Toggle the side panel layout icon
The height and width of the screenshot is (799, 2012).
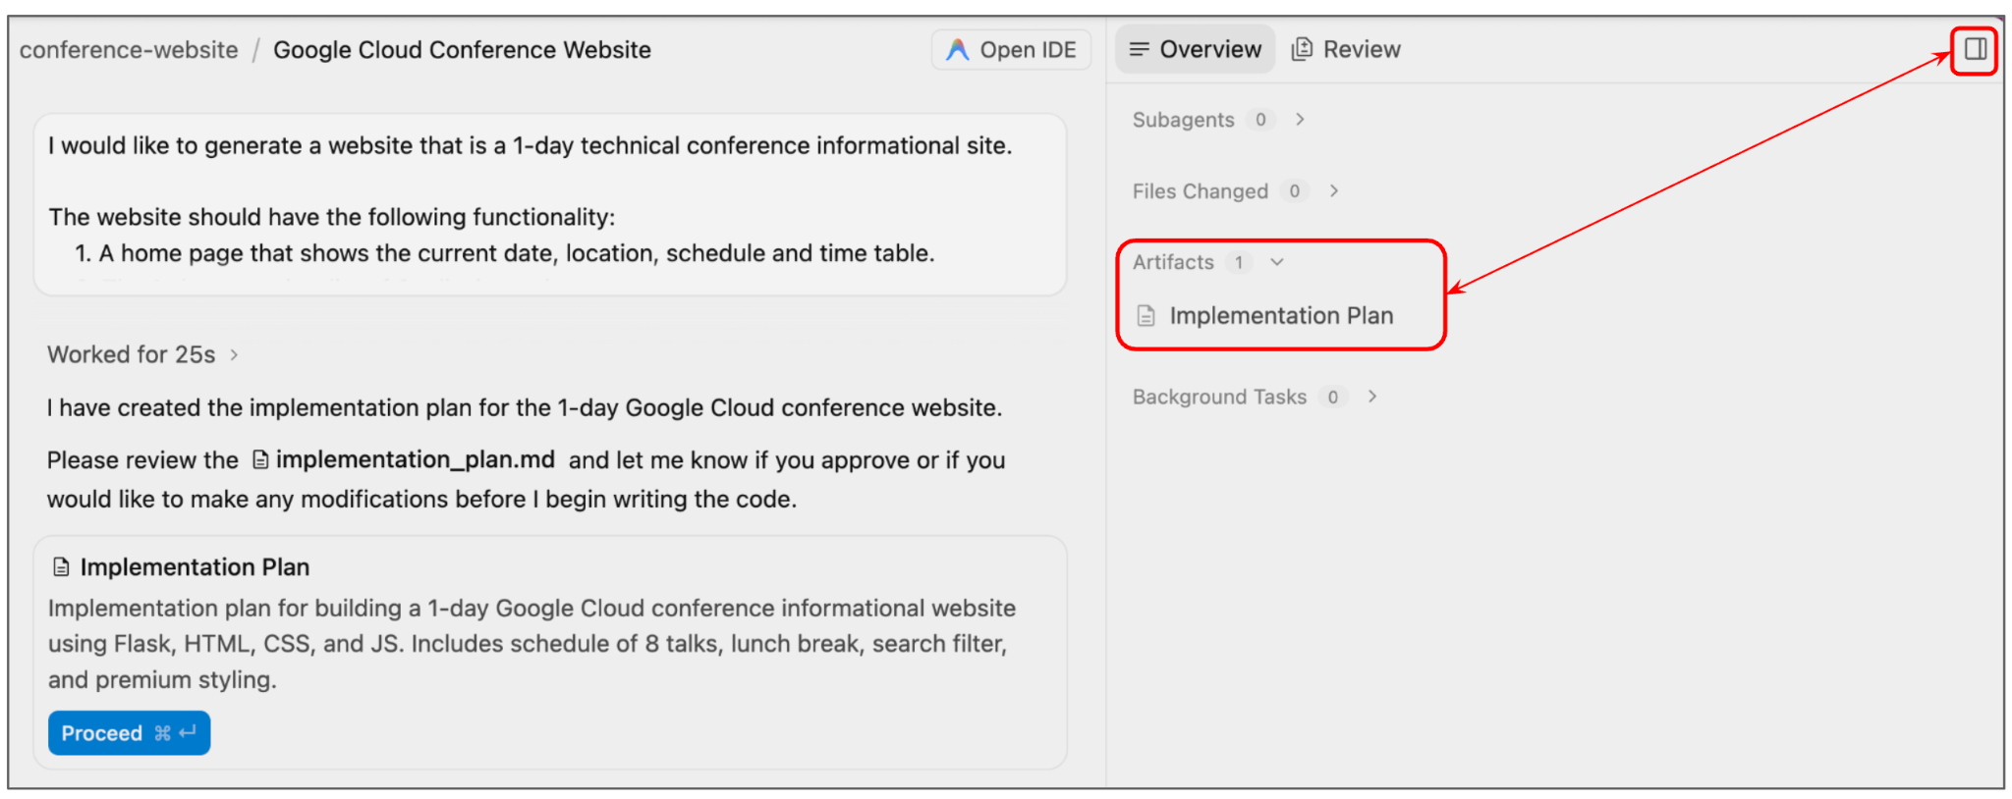tap(1975, 49)
